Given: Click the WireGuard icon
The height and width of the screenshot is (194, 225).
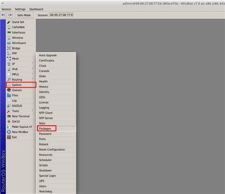Looking at the screenshot, I should pyautogui.click(x=9, y=43).
